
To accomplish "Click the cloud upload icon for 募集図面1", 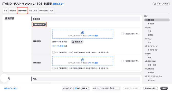I will [x=83, y=33].
